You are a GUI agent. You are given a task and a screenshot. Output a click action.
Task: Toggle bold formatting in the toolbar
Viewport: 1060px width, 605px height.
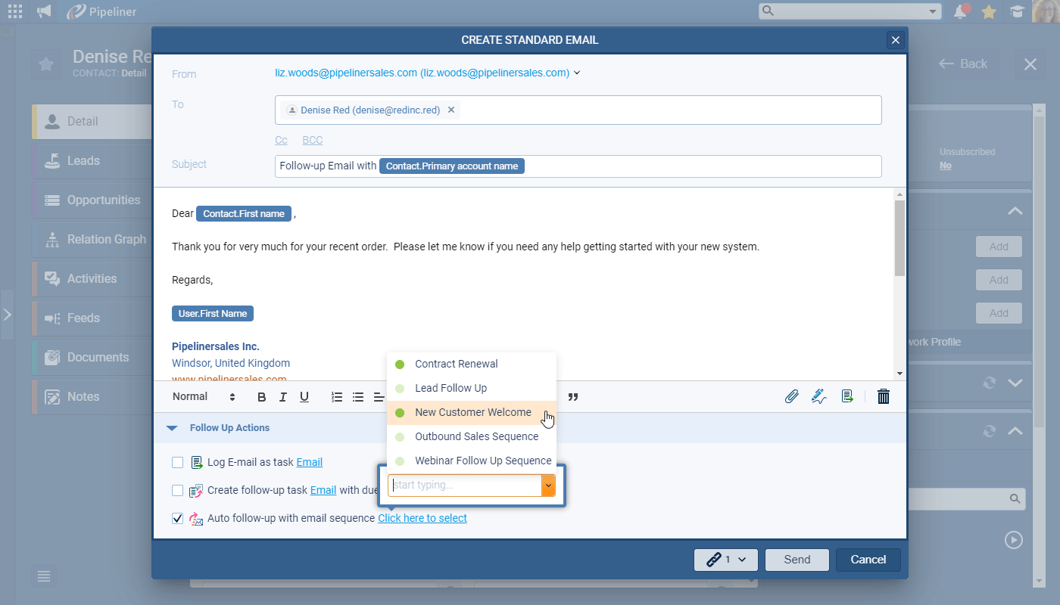point(260,396)
